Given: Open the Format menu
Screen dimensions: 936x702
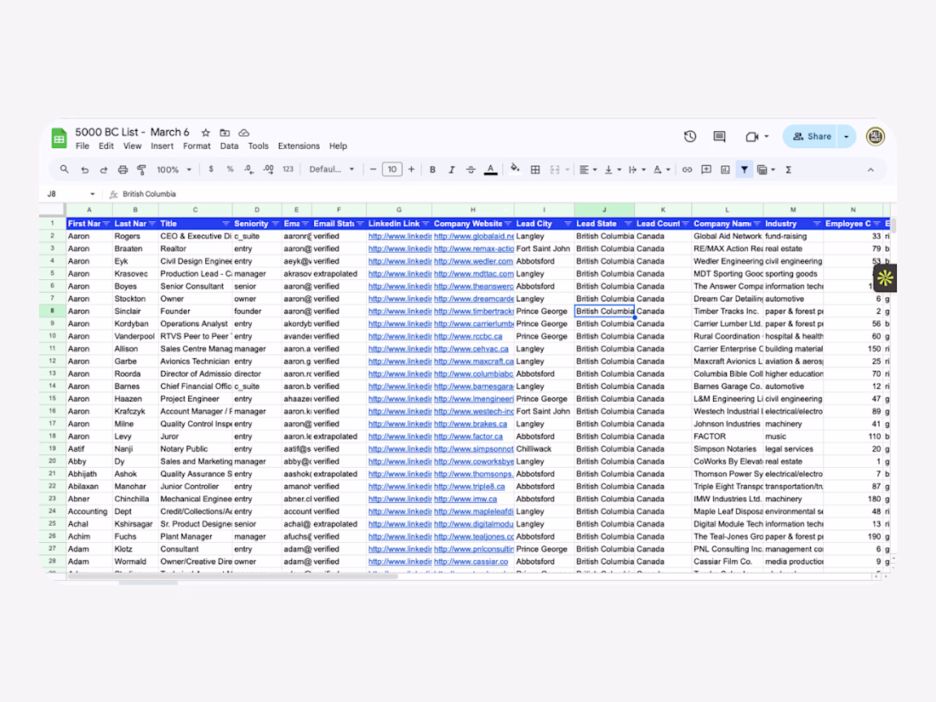Looking at the screenshot, I should pos(197,146).
